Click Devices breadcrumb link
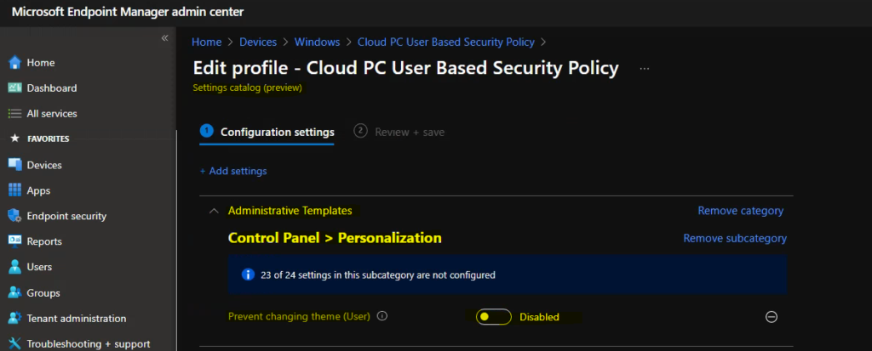Screen dimensions: 872x351 [258, 42]
